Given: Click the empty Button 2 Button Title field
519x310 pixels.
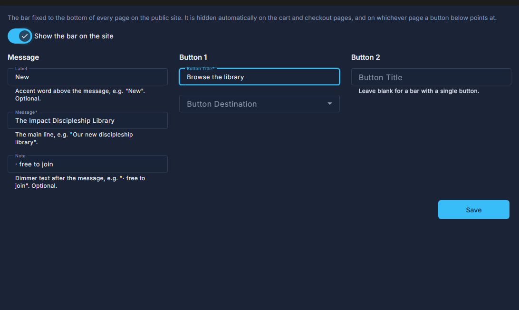Looking at the screenshot, I should pyautogui.click(x=431, y=77).
